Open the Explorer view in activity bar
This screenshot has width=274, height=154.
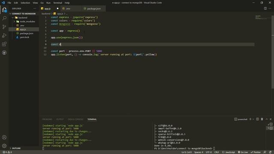tap(4, 10)
